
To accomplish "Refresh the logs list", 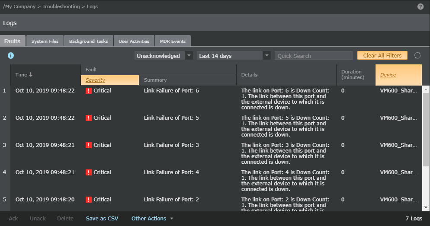I will [x=417, y=56].
